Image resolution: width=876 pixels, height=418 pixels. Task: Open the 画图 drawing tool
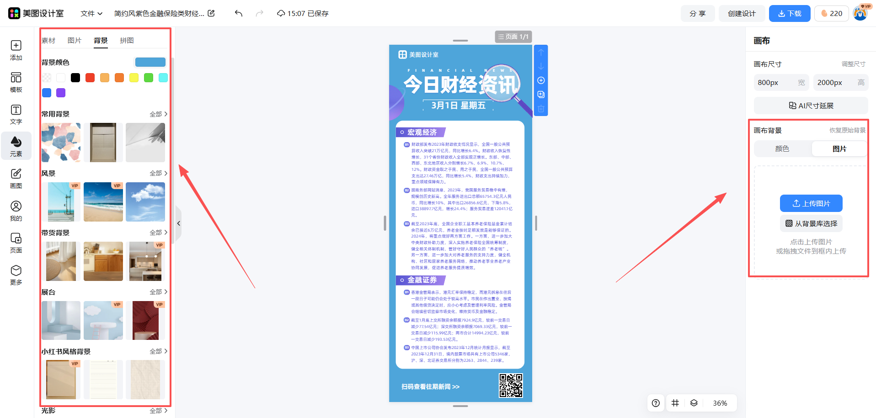pyautogui.click(x=16, y=178)
